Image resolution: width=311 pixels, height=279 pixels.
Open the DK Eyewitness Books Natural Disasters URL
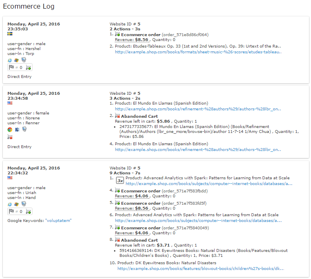[x=201, y=269]
